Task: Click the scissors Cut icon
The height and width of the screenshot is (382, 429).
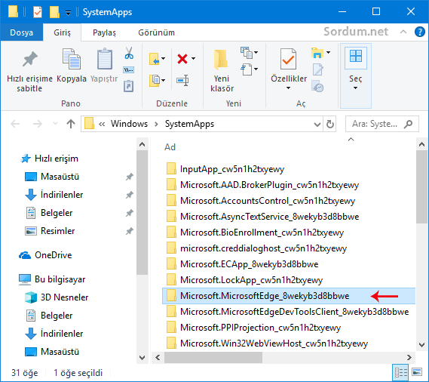Action: coord(129,53)
